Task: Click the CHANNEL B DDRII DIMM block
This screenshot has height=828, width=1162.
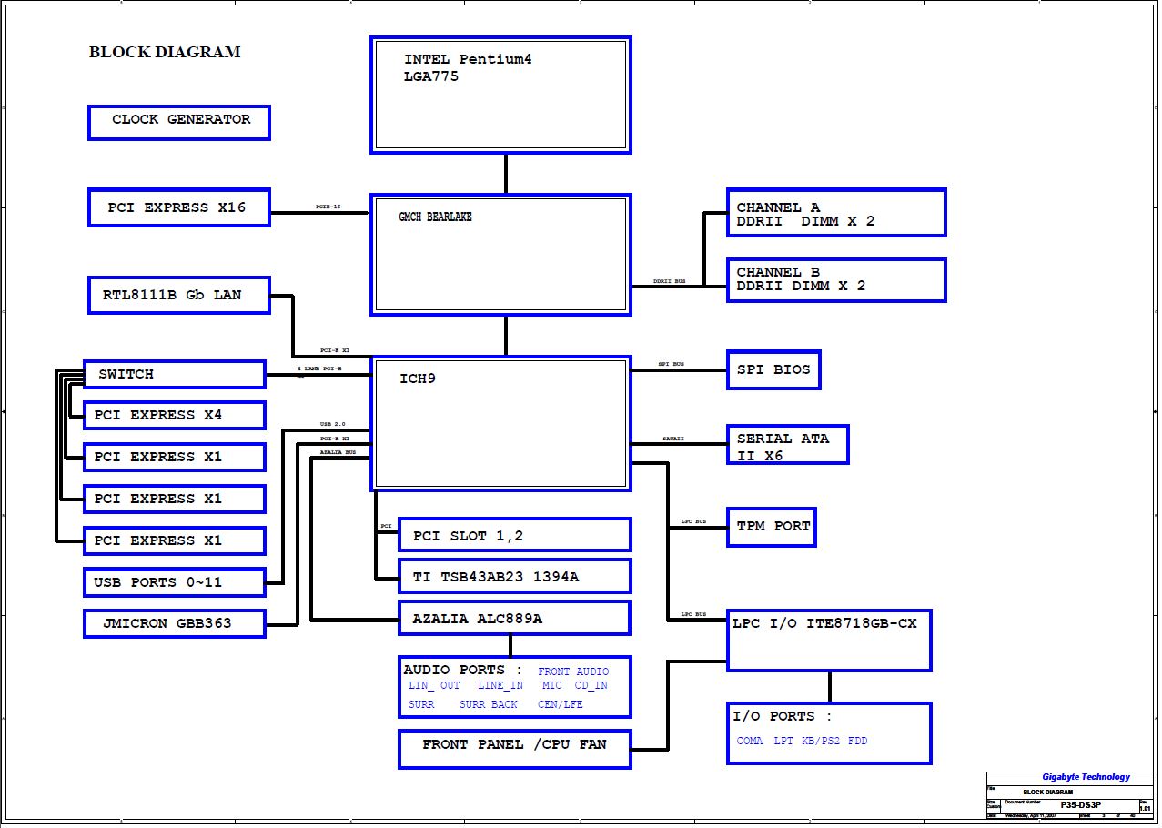Action: pos(836,280)
